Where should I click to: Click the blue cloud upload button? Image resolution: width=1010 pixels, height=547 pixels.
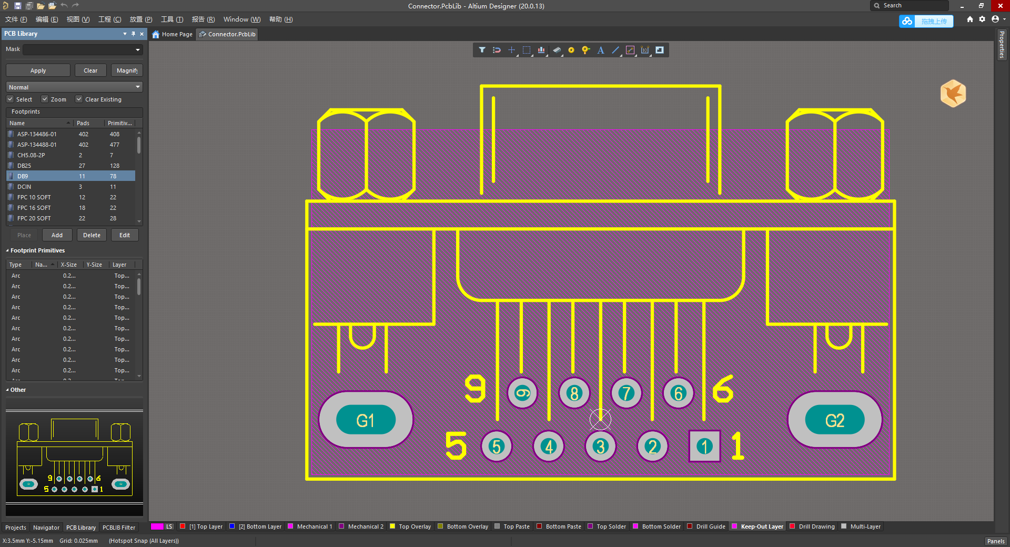pyautogui.click(x=926, y=21)
